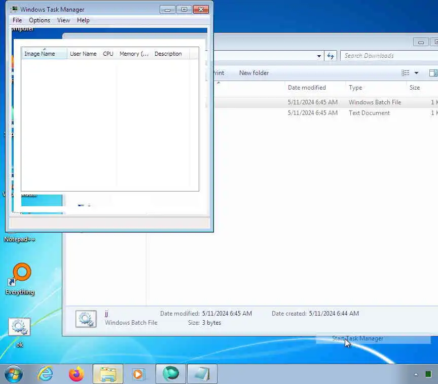The height and width of the screenshot is (384, 438).
Task: Minimize the Explorer Downloads window
Action: pyautogui.click(x=421, y=42)
